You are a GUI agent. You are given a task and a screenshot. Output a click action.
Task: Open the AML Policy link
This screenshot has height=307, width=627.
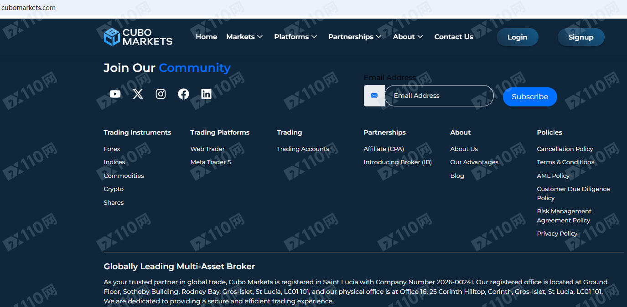pyautogui.click(x=553, y=176)
